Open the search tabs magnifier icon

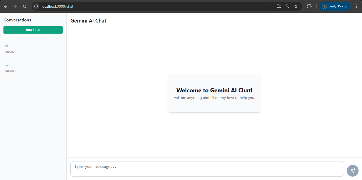[287, 6]
